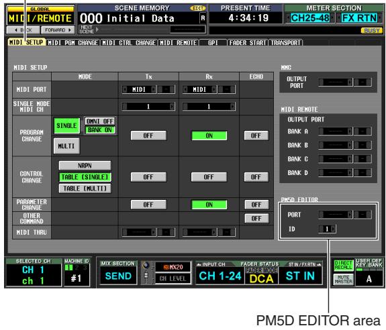Screen dimensions: 386x330
Task: Switch to the TRANSPORT tab
Action: point(285,43)
